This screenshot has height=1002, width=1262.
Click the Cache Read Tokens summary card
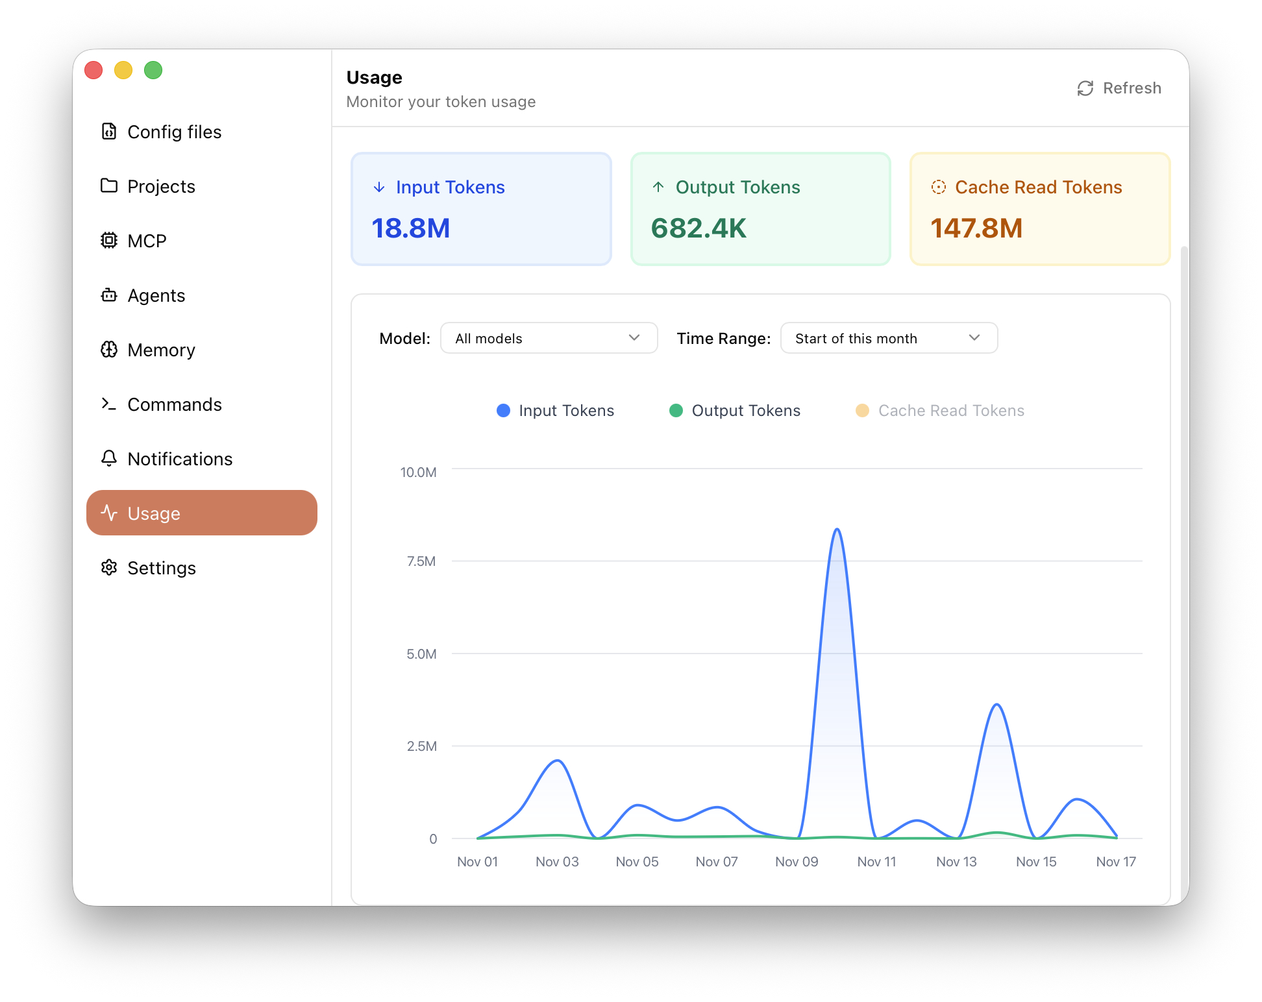pyautogui.click(x=1039, y=209)
